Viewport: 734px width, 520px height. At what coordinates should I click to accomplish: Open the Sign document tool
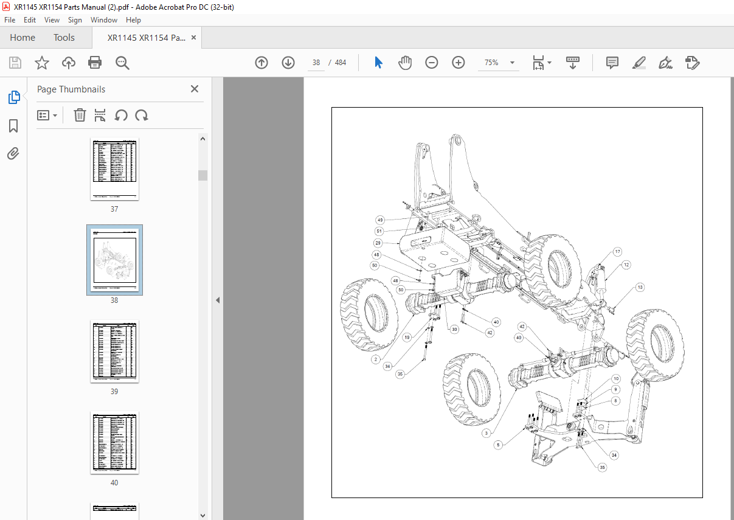pos(665,63)
